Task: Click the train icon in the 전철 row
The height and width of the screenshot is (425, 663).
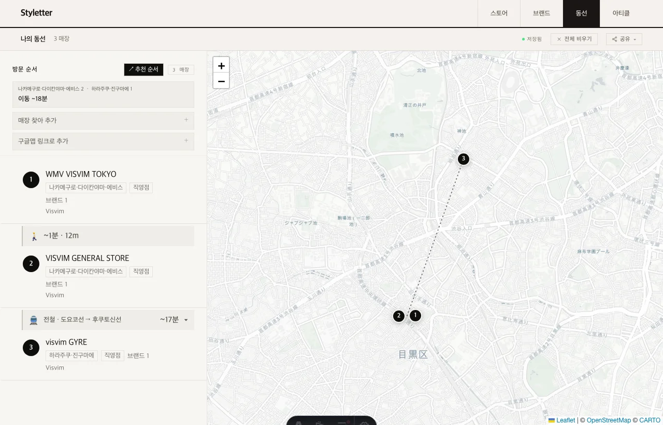Action: [x=34, y=320]
